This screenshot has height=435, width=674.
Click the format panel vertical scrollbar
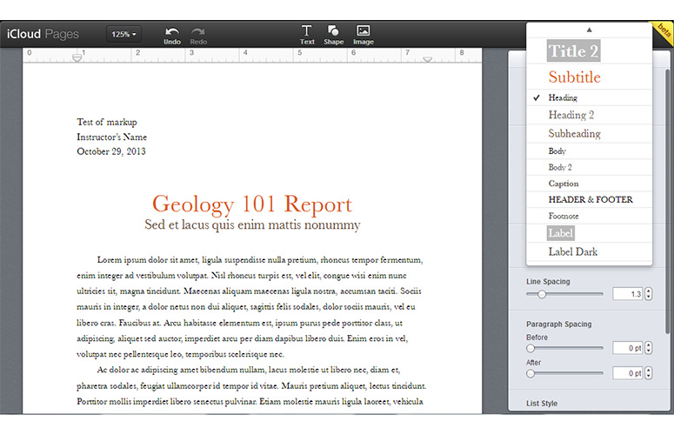click(667, 201)
